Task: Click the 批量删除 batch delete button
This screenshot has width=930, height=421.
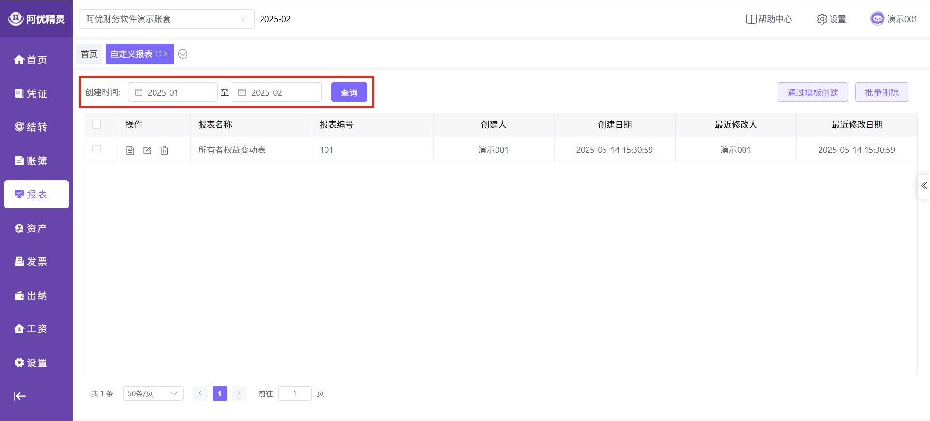Action: click(881, 92)
